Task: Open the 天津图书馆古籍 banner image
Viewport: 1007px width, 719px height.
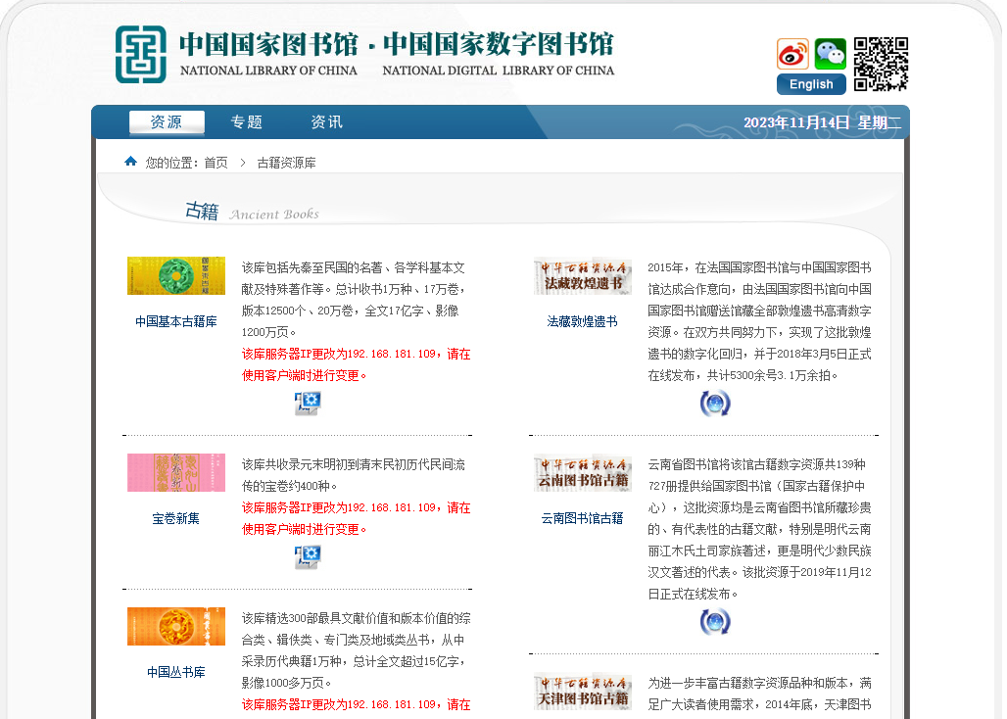Action: click(x=583, y=692)
